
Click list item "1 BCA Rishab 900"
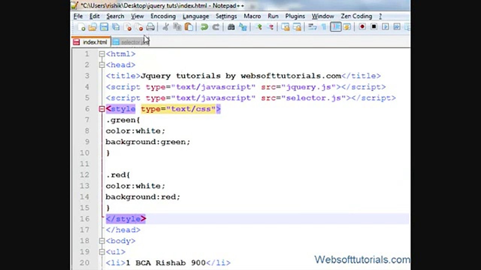[166, 263]
